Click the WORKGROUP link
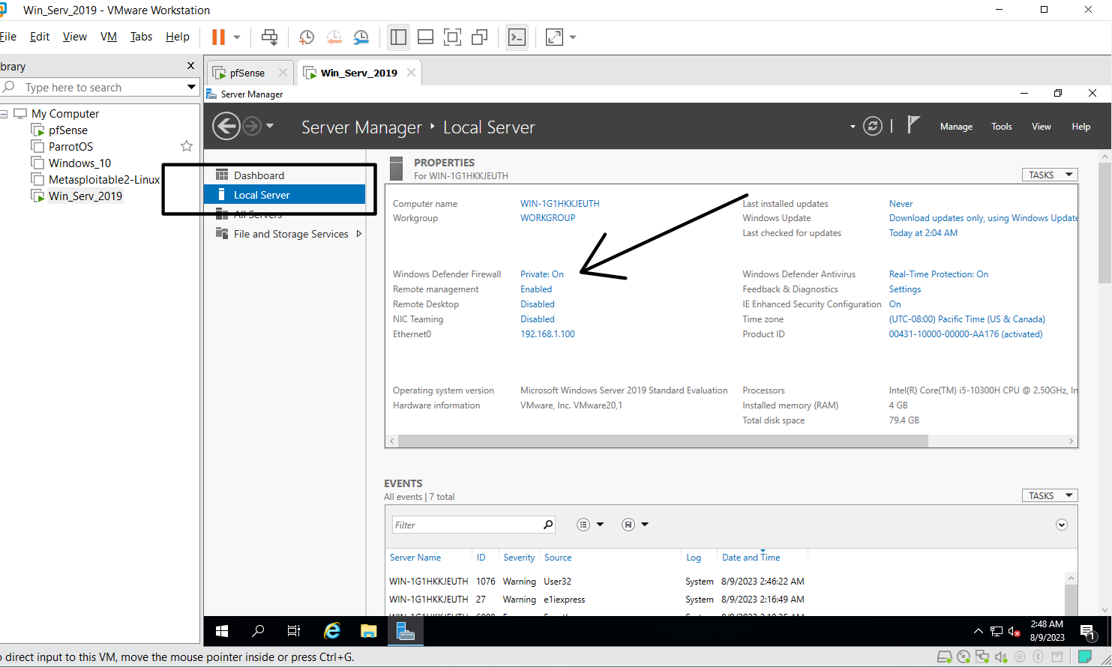The height and width of the screenshot is (667, 1112). tap(548, 218)
